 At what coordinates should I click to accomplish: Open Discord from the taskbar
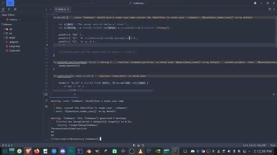tap(62, 151)
